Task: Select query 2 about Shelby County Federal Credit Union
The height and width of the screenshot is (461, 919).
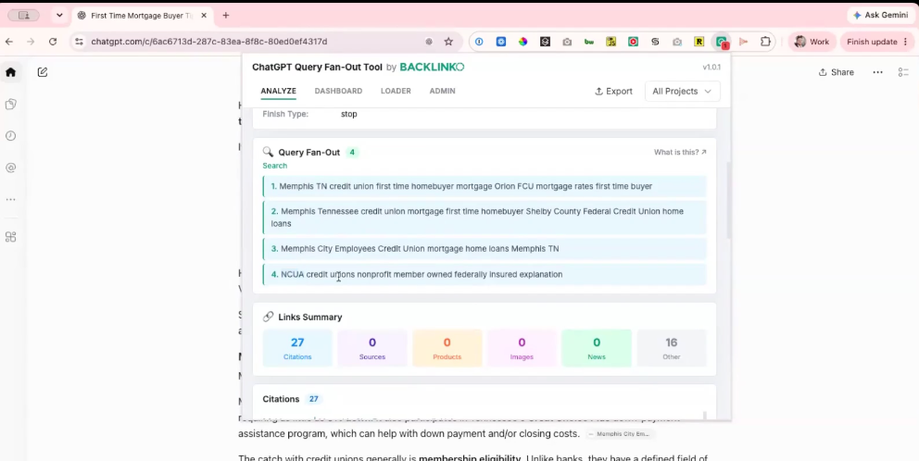Action: [x=485, y=218]
